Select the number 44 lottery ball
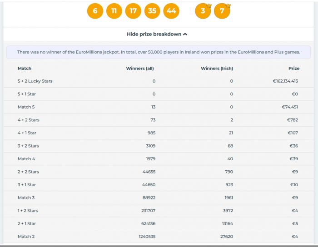This screenshot has height=247, width=318. 171,11
